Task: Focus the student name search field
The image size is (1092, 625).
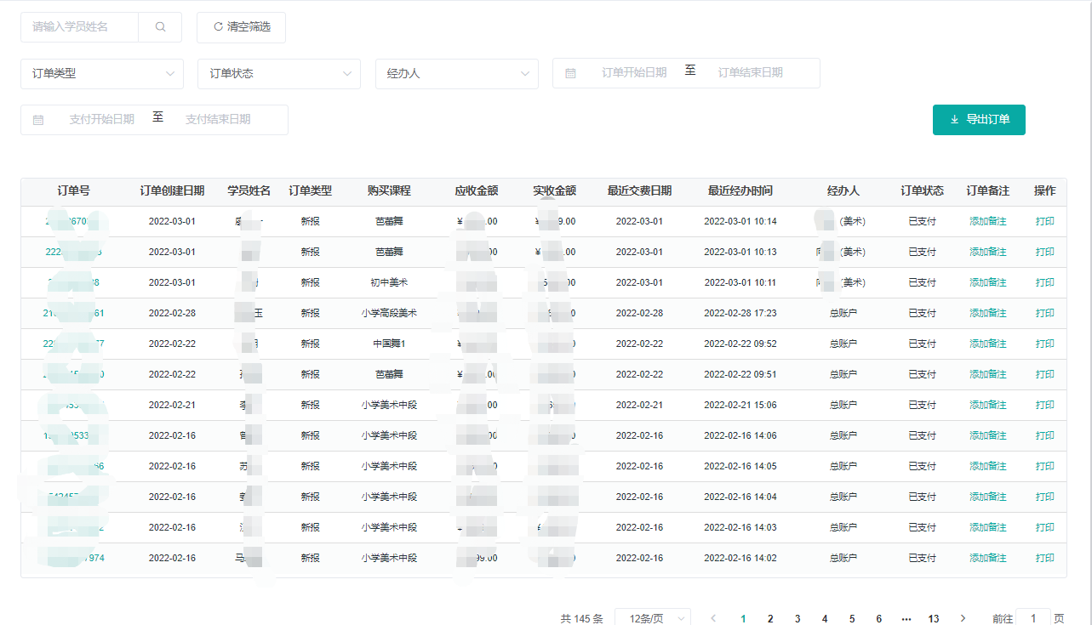Action: point(80,27)
